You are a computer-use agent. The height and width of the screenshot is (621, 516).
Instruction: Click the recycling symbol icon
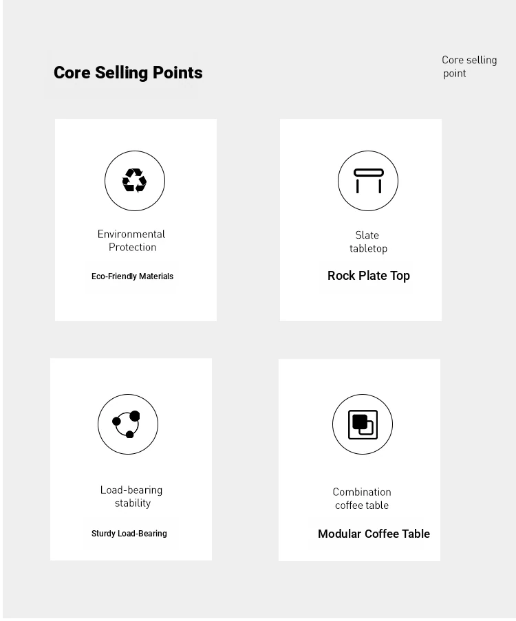click(x=134, y=180)
